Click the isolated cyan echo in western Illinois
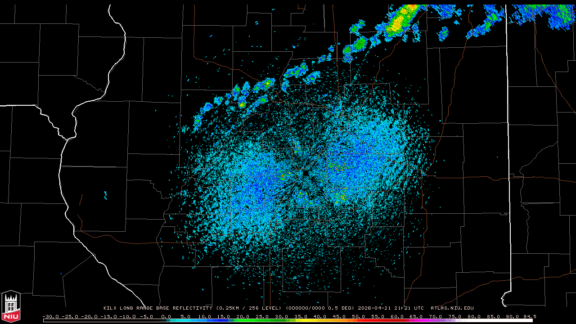This screenshot has width=576, height=324. point(106,195)
